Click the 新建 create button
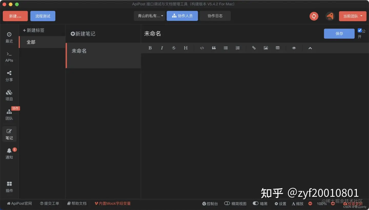Image resolution: width=369 pixels, height=210 pixels. (x=15, y=16)
